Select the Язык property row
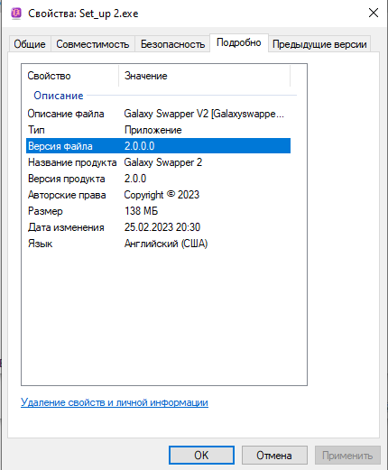388x470 pixels. click(x=158, y=244)
